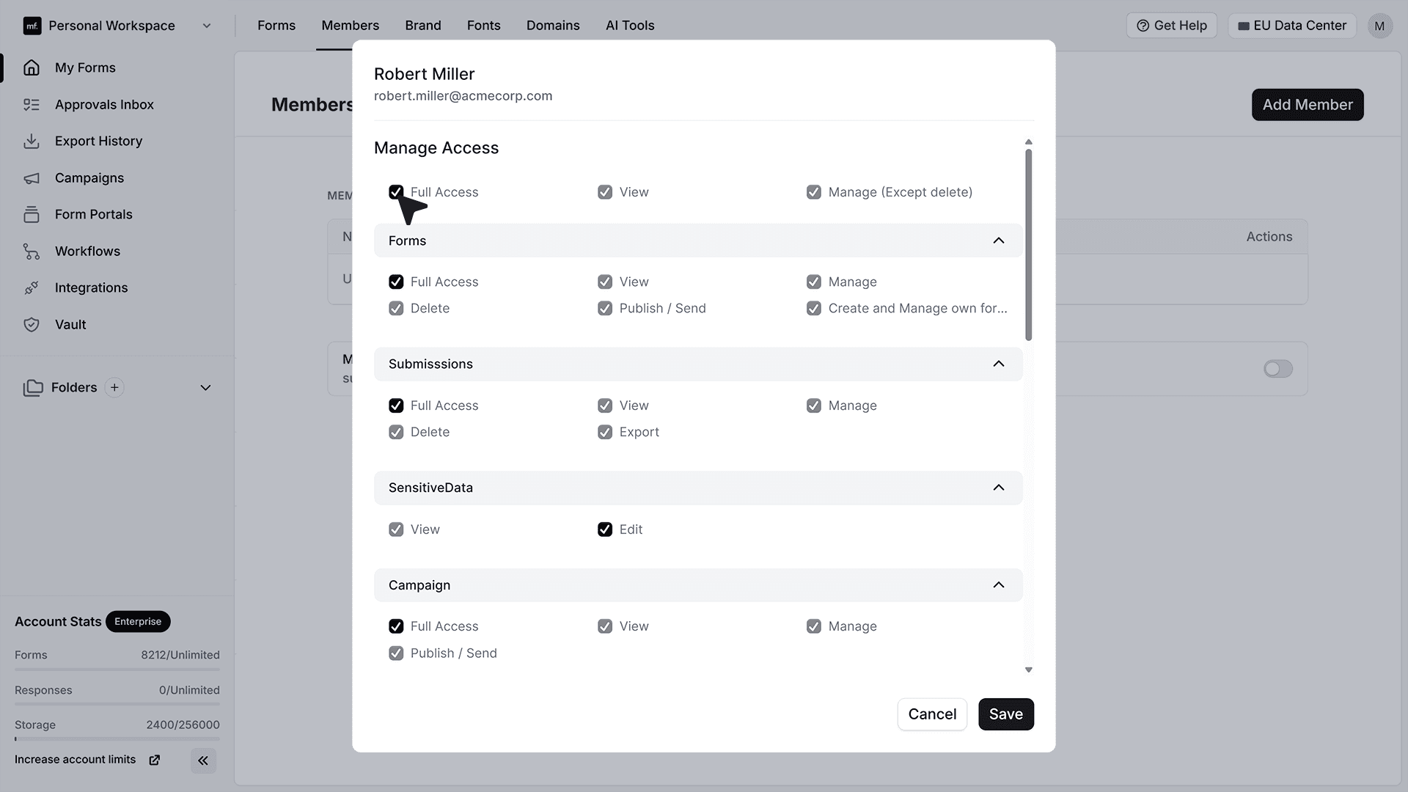The image size is (1408, 792).
Task: Click the Approvals Inbox checklist icon
Action: [32, 105]
